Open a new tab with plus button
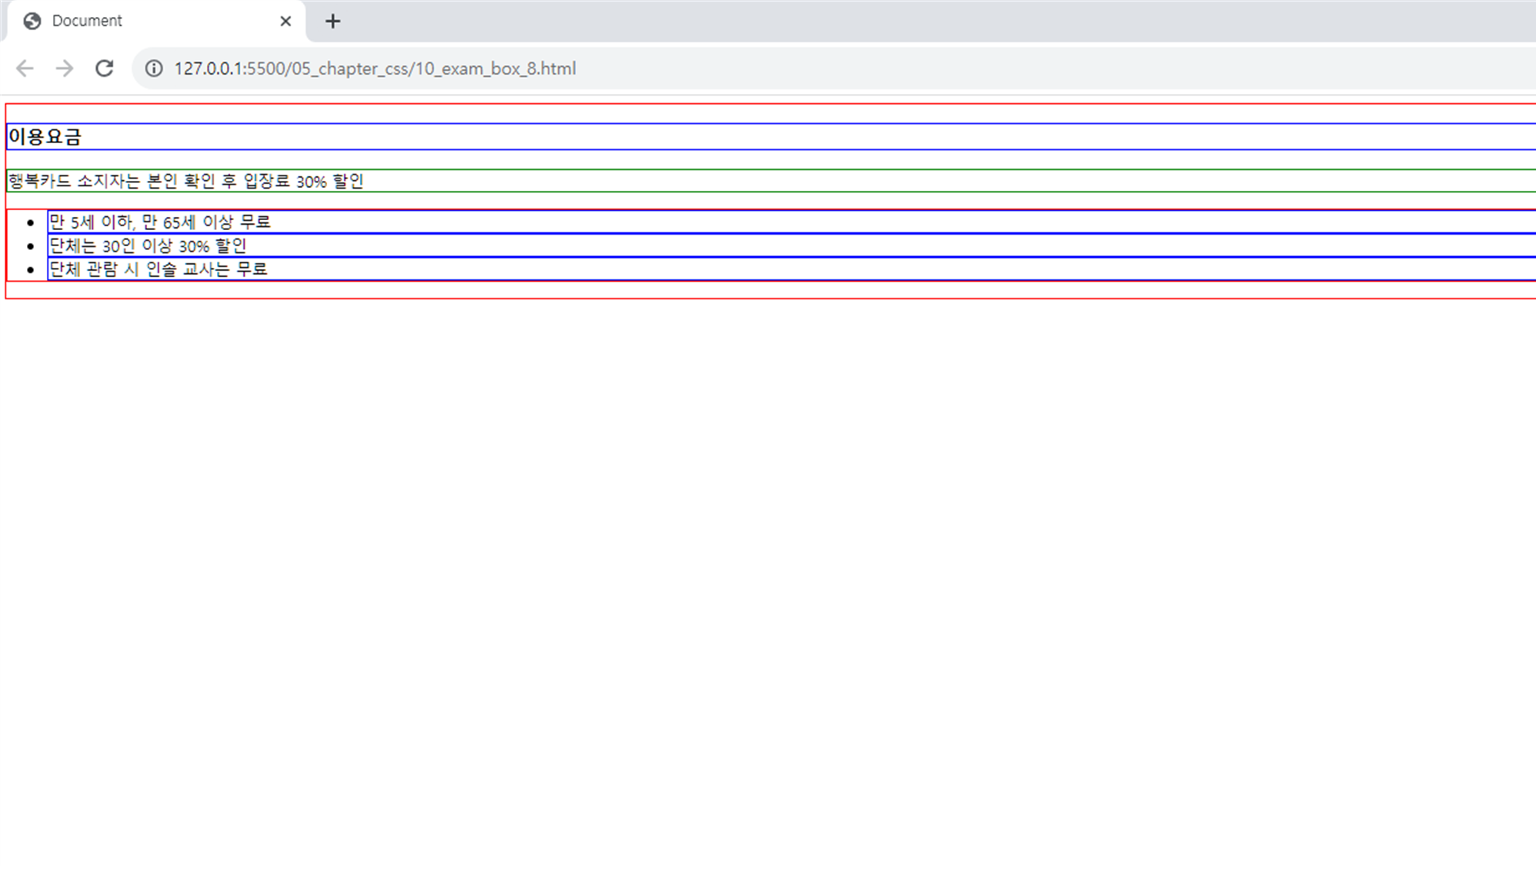The height and width of the screenshot is (881, 1536). 332,22
